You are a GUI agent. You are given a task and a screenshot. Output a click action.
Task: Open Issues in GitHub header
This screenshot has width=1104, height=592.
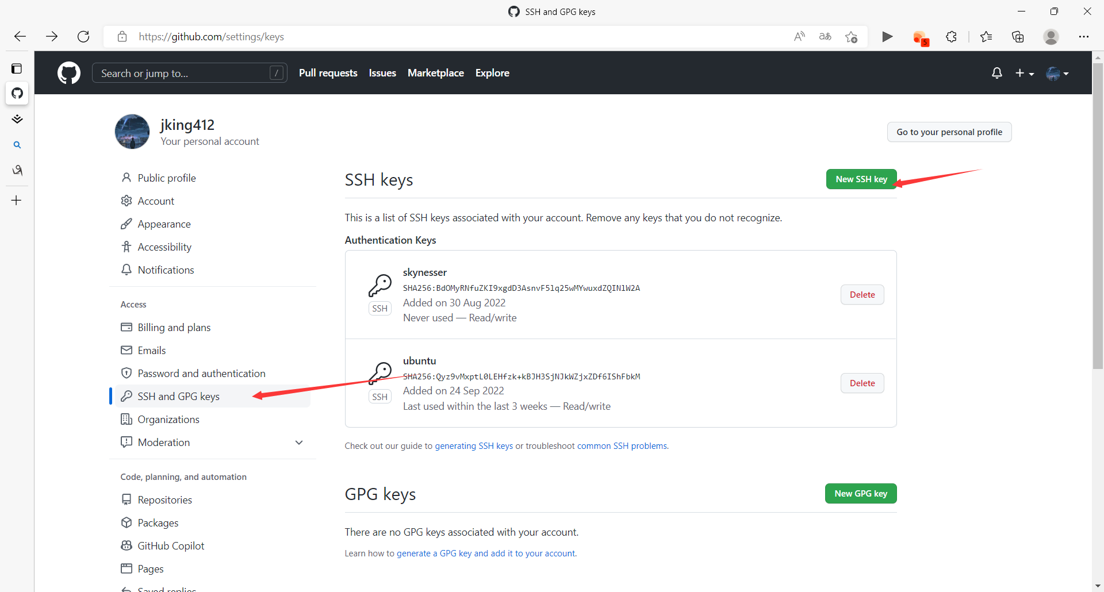point(382,73)
